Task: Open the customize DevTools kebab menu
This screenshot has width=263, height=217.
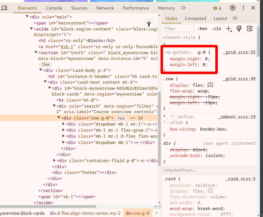Action: [243, 8]
